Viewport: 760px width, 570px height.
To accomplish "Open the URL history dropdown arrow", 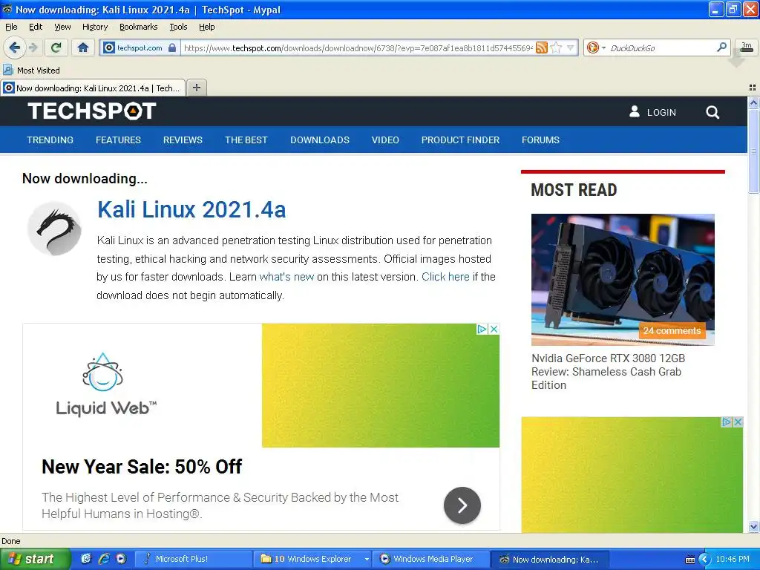I will 571,47.
